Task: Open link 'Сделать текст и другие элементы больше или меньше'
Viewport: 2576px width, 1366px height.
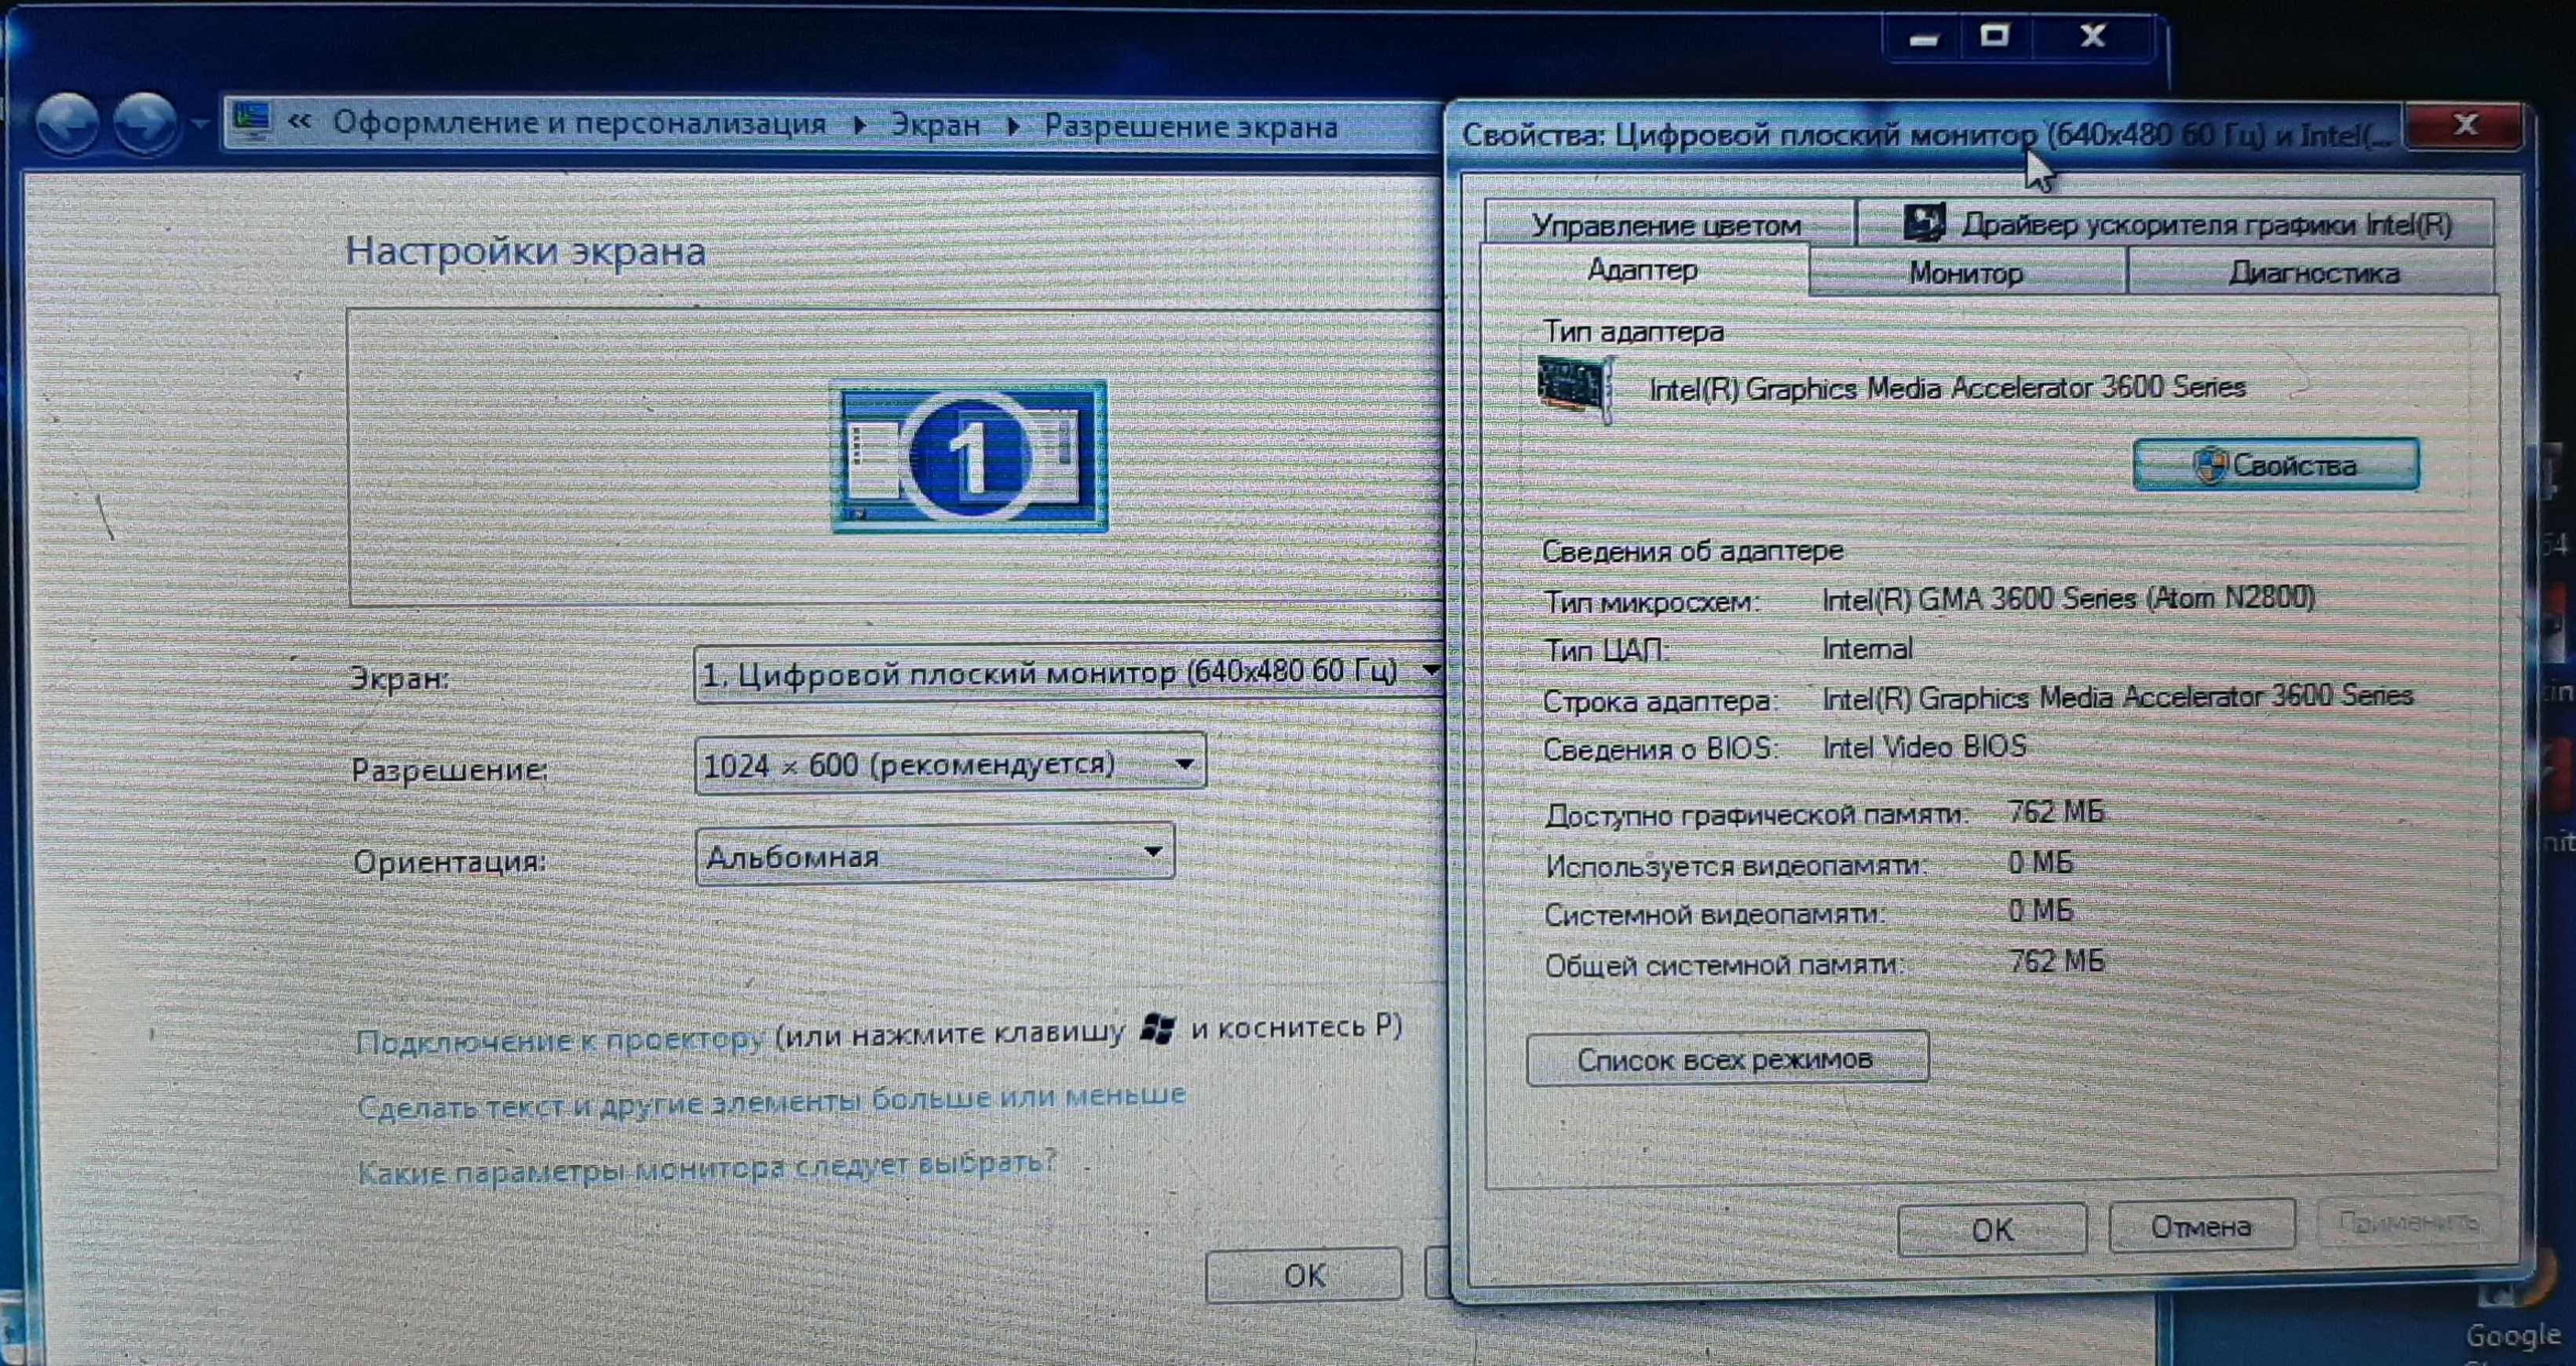Action: point(771,1101)
